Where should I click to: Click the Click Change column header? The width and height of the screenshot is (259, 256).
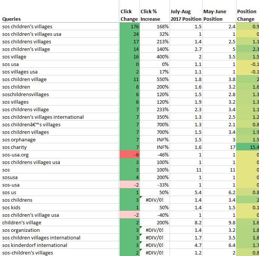click(x=129, y=15)
